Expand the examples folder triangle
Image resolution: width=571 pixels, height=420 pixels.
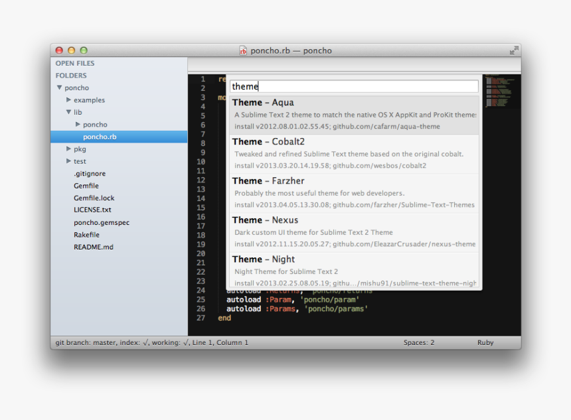68,100
